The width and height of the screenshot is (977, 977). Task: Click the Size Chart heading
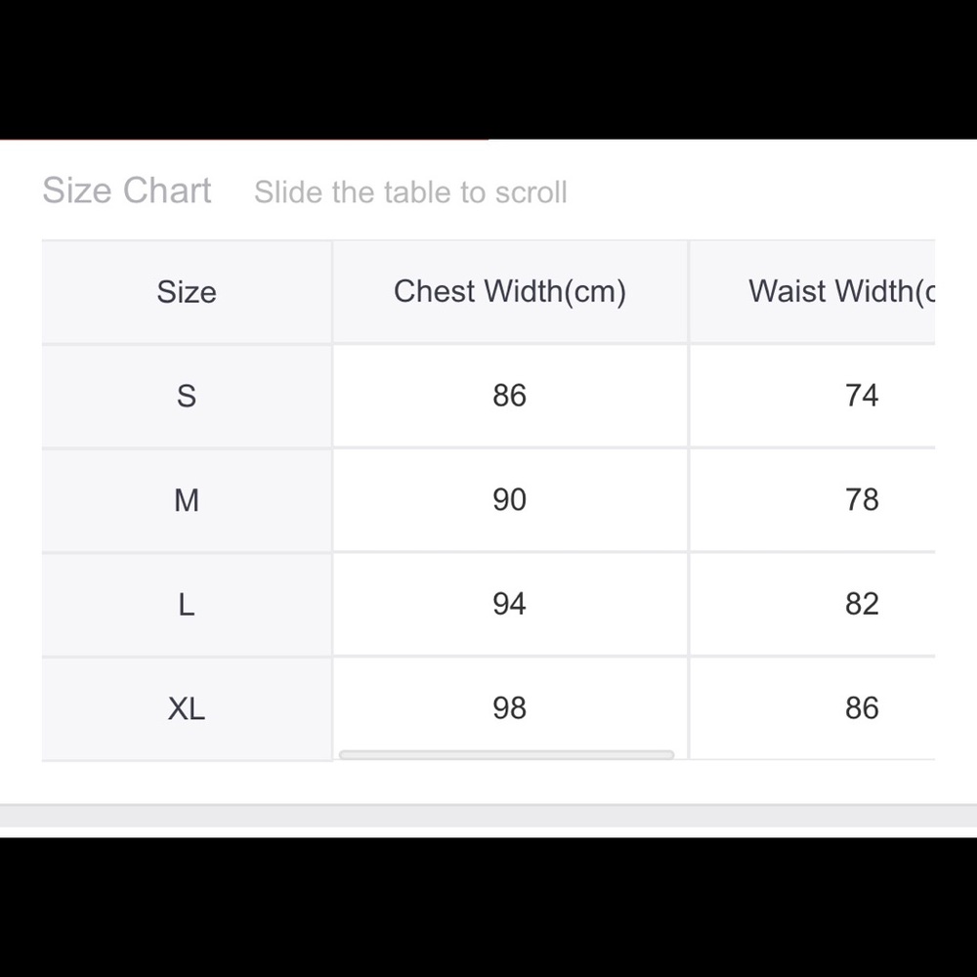(127, 191)
